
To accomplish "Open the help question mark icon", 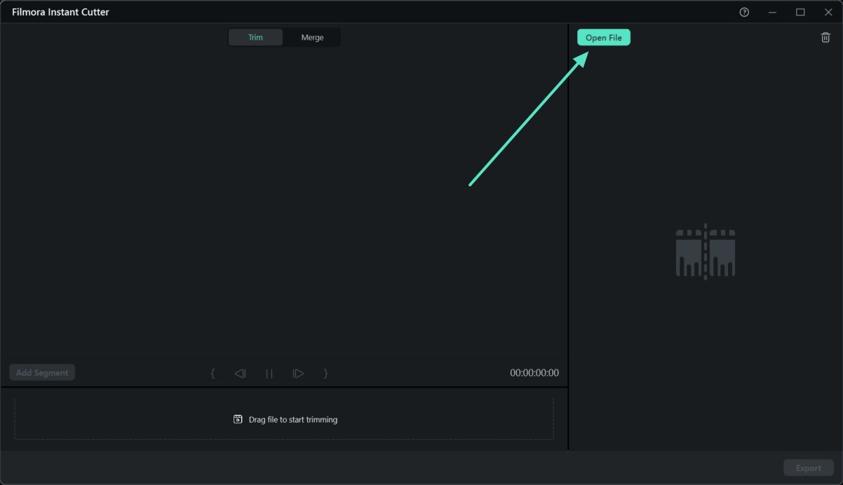I will point(744,12).
